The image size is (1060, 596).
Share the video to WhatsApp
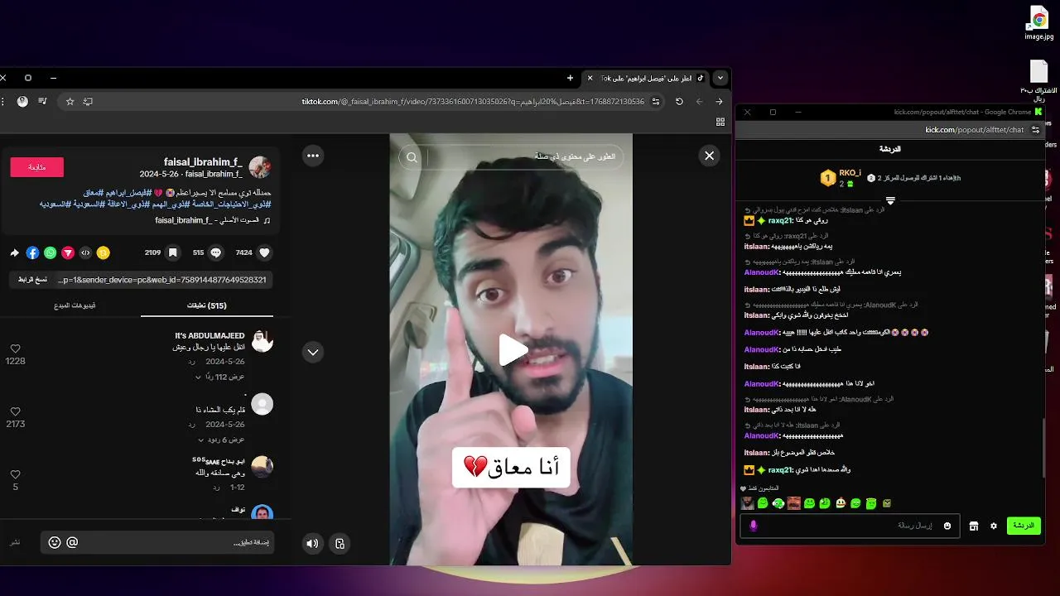[x=51, y=252]
